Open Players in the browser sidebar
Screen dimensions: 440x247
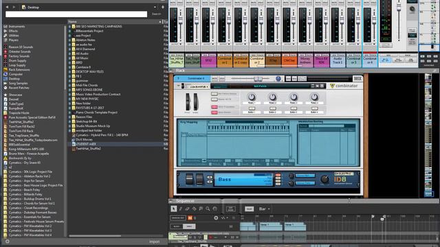coord(13,40)
